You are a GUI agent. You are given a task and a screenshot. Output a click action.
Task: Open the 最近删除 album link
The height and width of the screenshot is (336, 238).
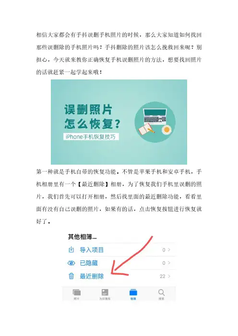click(92, 276)
